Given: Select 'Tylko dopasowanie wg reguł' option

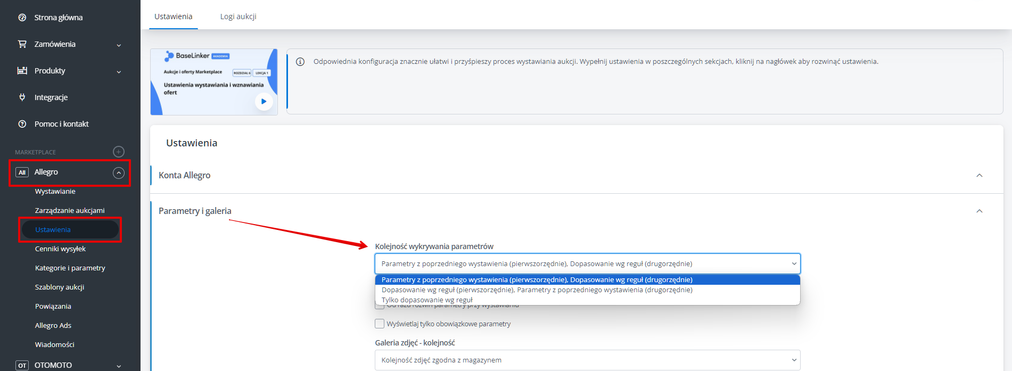Looking at the screenshot, I should point(587,300).
